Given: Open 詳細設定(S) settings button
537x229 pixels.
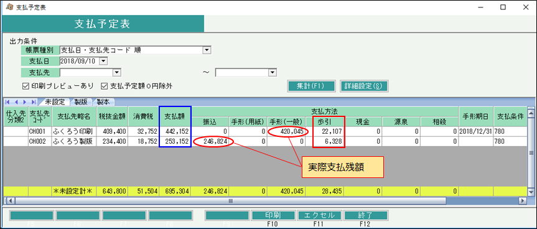Looking at the screenshot, I should (365, 86).
